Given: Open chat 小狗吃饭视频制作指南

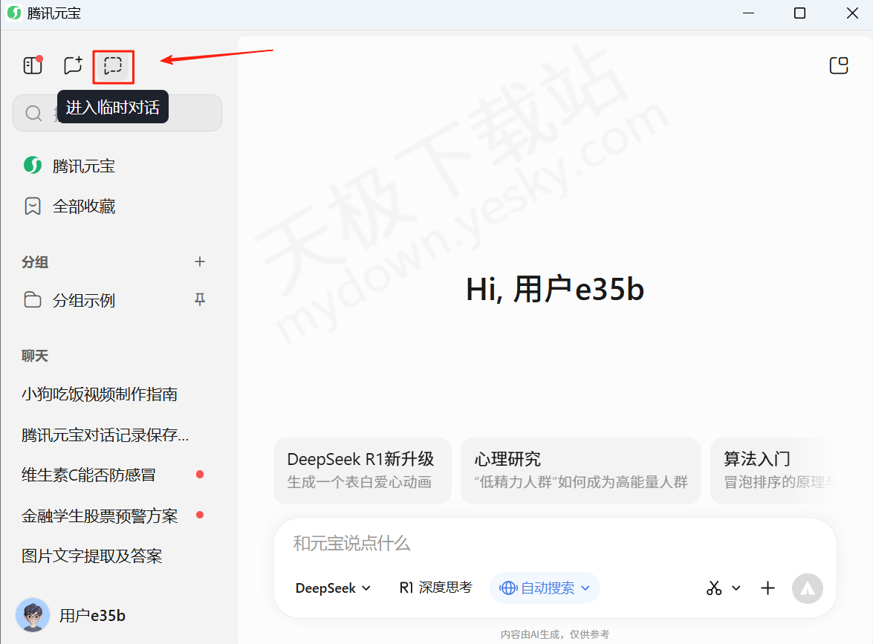Looking at the screenshot, I should tap(100, 394).
